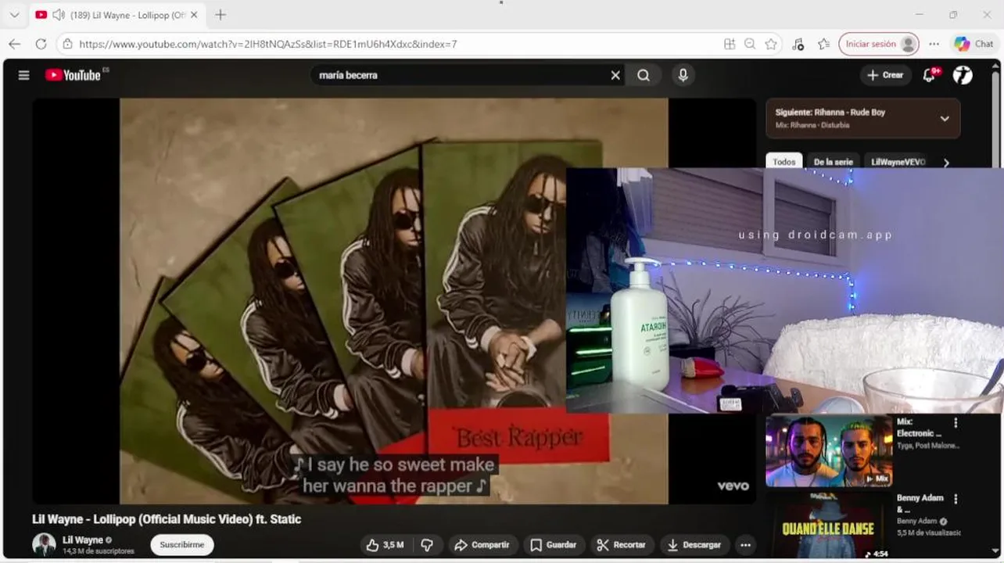Open the Quand Elle Danse thumbnail
Image resolution: width=1004 pixels, height=563 pixels.
point(829,526)
